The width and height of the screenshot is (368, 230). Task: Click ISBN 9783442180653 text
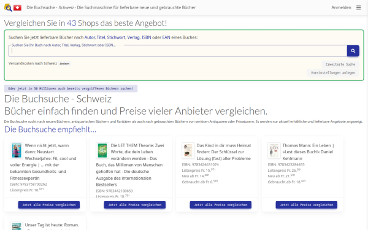pos(114,191)
